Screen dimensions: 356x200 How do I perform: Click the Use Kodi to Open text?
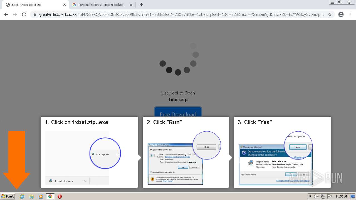pyautogui.click(x=178, y=93)
